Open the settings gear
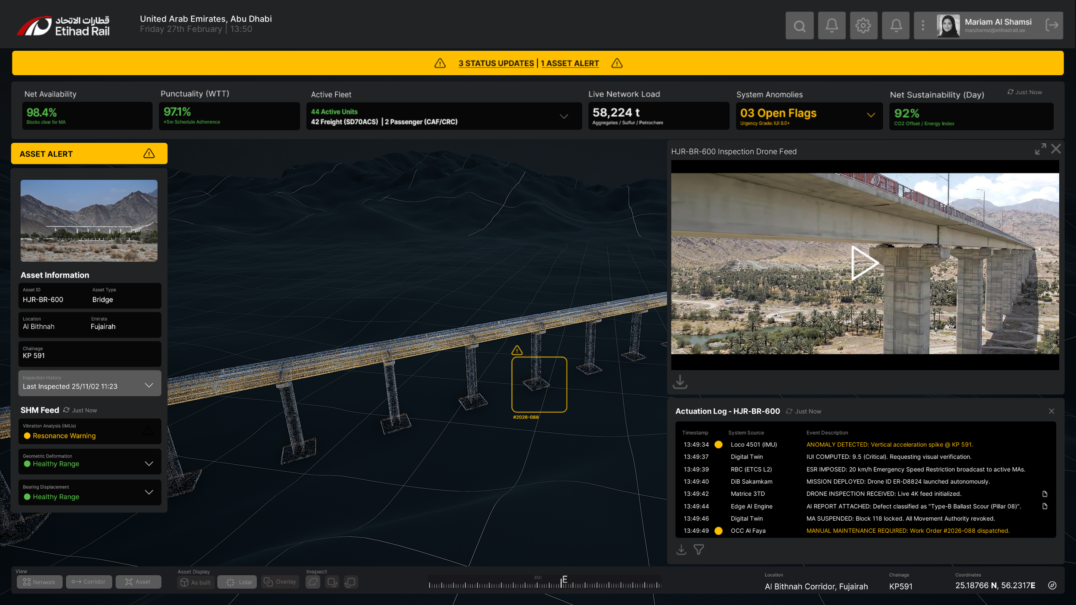This screenshot has height=605, width=1076. click(863, 26)
